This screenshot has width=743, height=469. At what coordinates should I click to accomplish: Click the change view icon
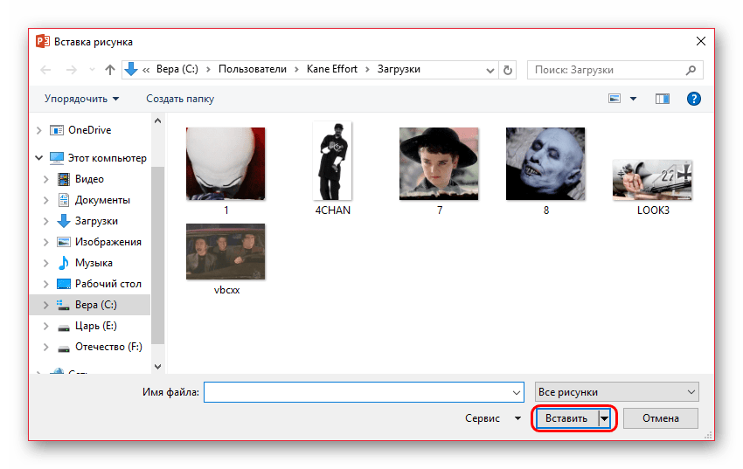pos(615,99)
